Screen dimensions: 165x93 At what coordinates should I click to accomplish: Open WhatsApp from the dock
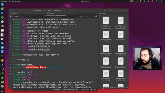pyautogui.click(x=2, y=9)
